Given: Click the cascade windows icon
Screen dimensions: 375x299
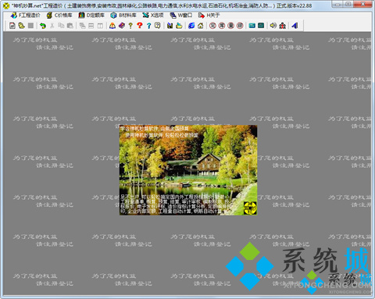Looking at the screenshot, I should point(82,26).
